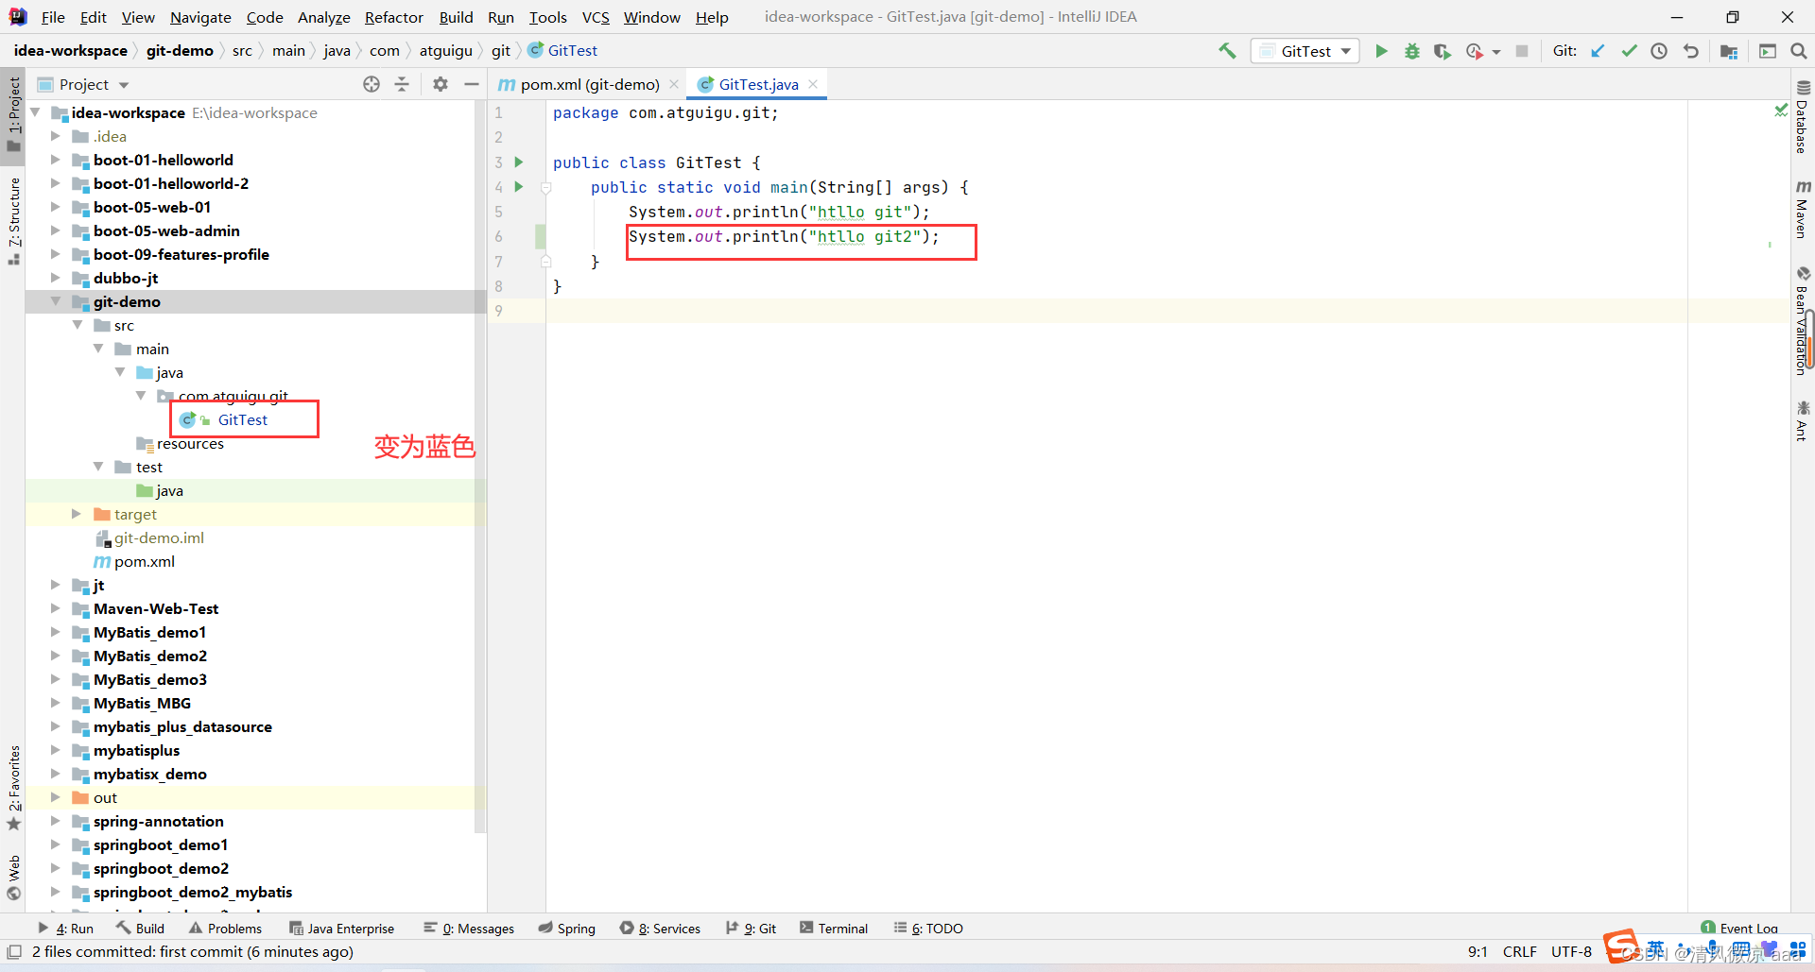1815x972 pixels.
Task: Fold the main method at line 4
Action: pos(545,187)
